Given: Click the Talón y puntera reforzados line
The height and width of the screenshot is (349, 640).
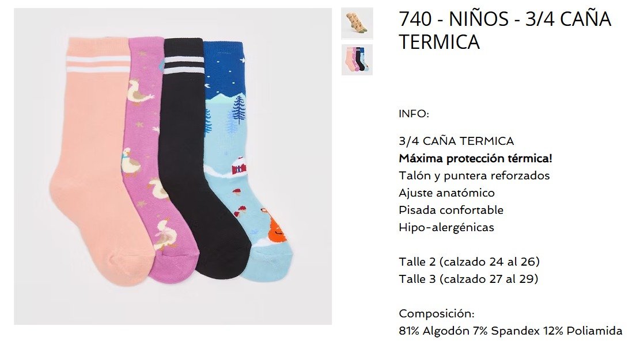Looking at the screenshot, I should pyautogui.click(x=474, y=175).
